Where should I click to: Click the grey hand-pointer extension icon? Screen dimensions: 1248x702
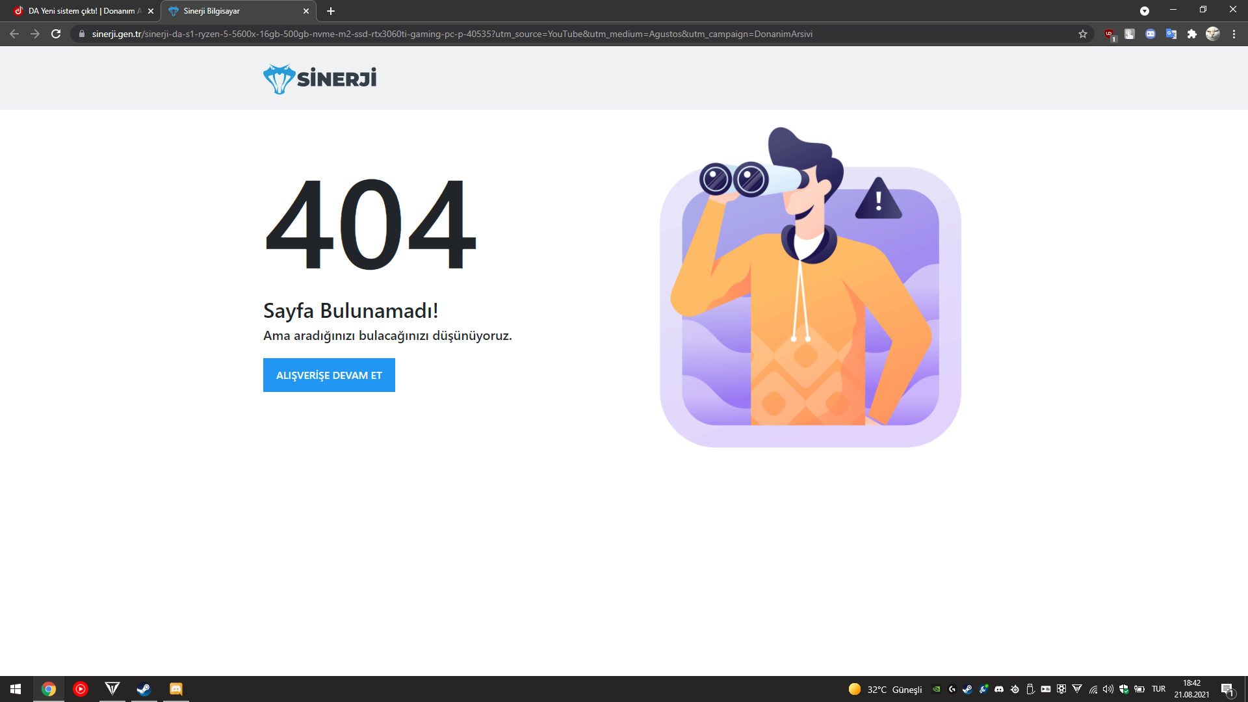pos(1130,34)
